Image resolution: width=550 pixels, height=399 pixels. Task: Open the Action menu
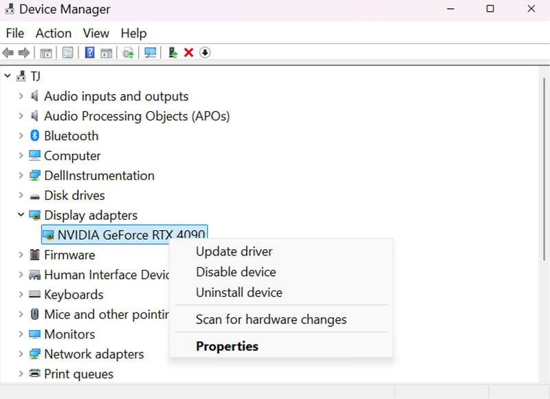[53, 33]
